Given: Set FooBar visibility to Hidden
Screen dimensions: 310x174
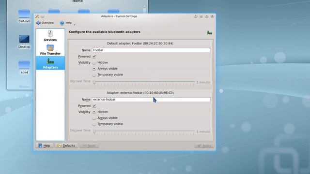Looking at the screenshot, I should pyautogui.click(x=94, y=62).
